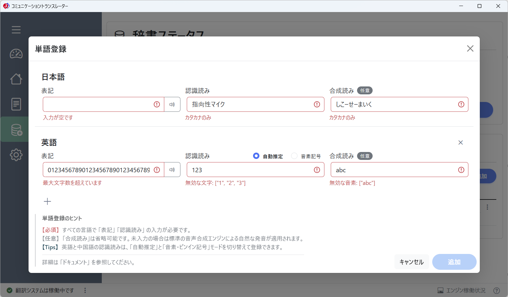This screenshot has width=508, height=297.
Task: Remove the 英語 language section
Action: pyautogui.click(x=461, y=142)
